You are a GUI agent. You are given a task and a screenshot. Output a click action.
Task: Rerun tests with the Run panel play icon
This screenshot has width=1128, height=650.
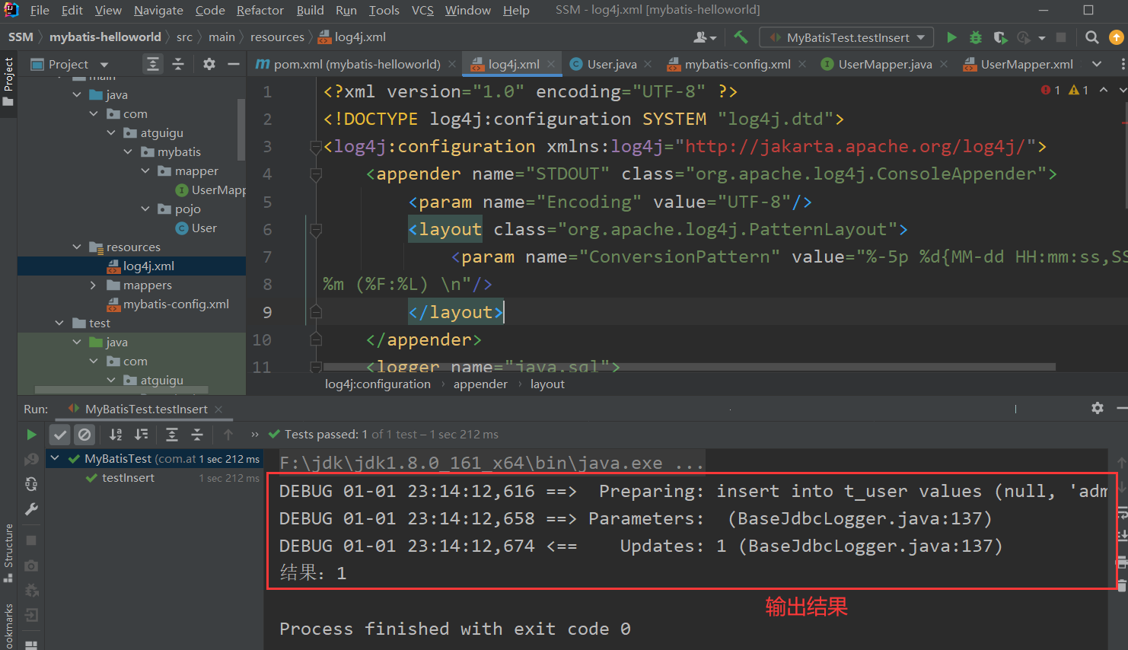(31, 435)
